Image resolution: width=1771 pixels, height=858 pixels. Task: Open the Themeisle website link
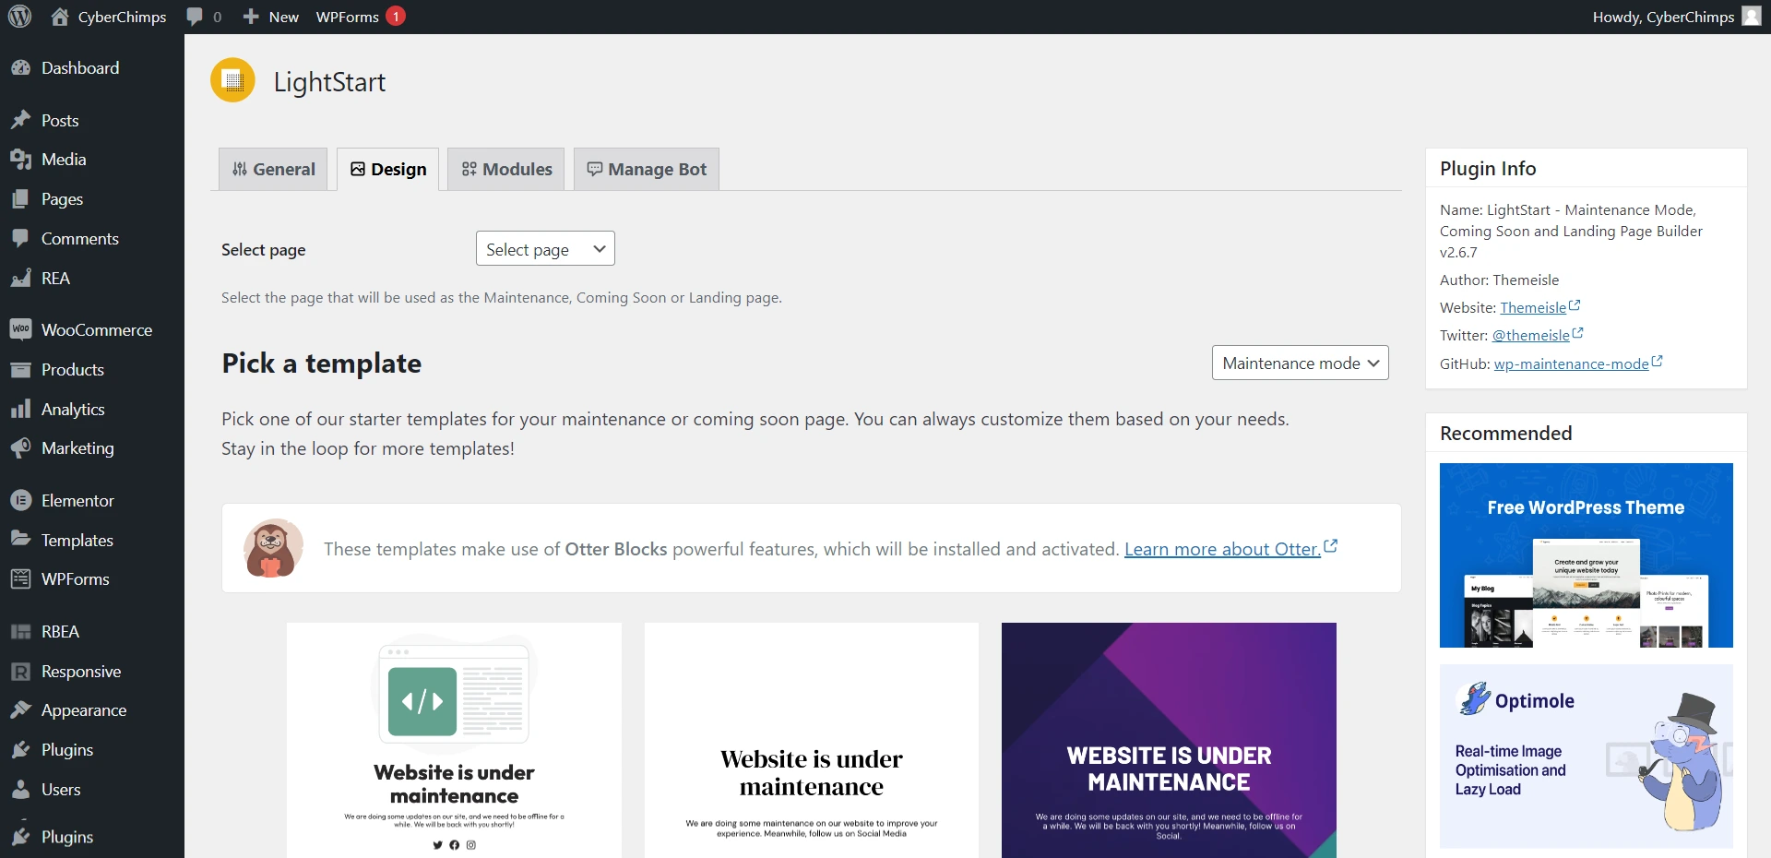tap(1533, 307)
